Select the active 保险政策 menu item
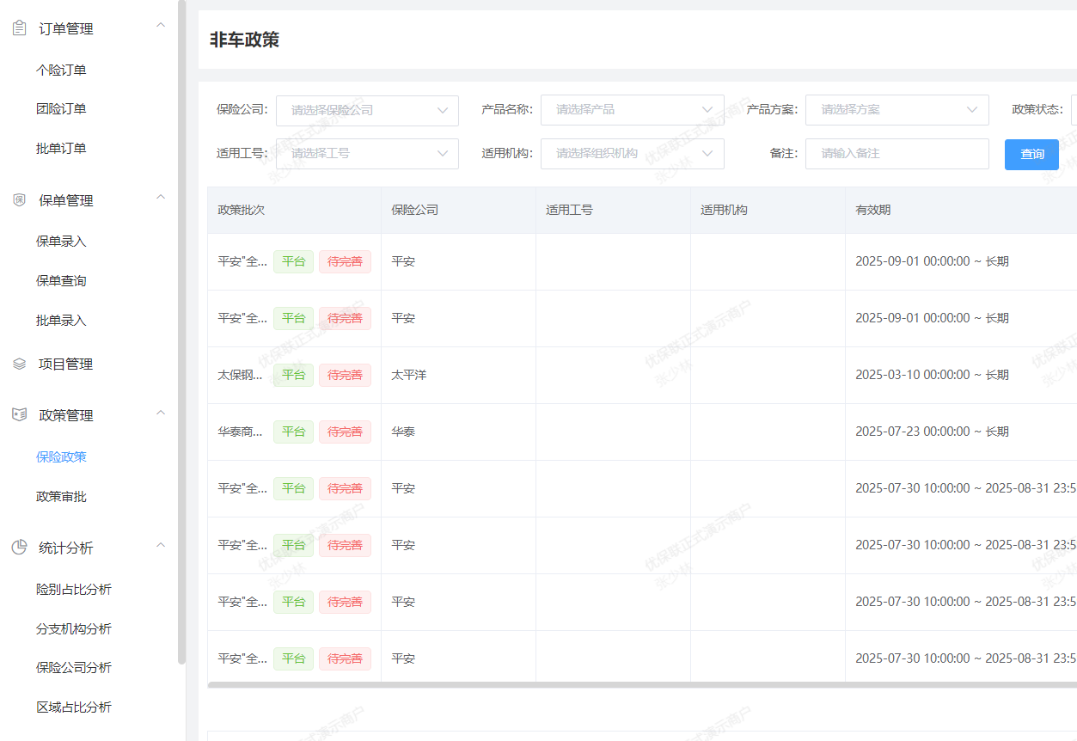 [x=61, y=457]
